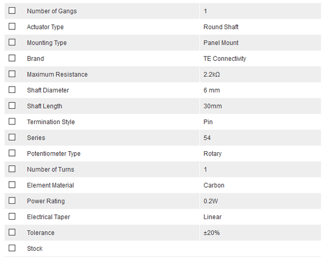Enable the Potentiometer Type checkbox

(12, 153)
